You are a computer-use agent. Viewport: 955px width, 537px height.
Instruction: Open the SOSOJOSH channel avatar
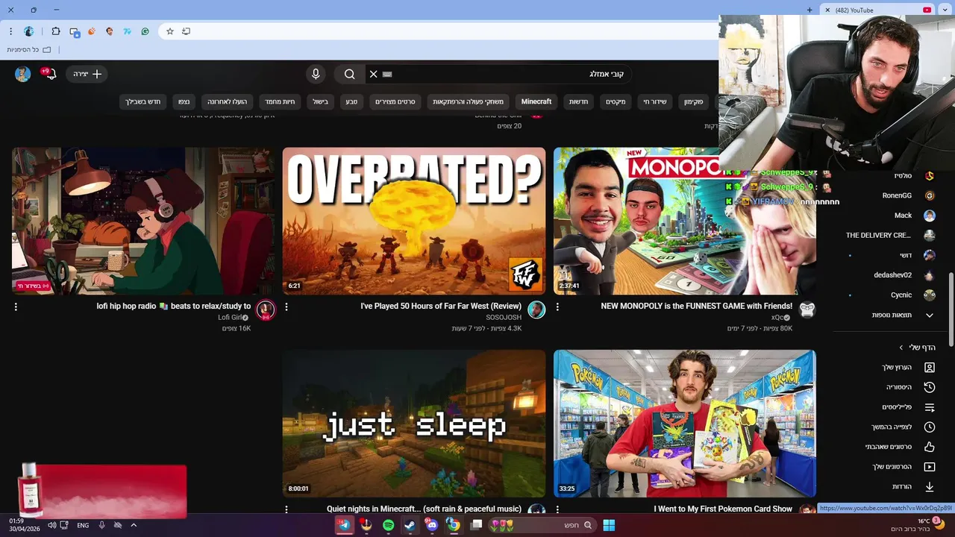[x=536, y=310]
